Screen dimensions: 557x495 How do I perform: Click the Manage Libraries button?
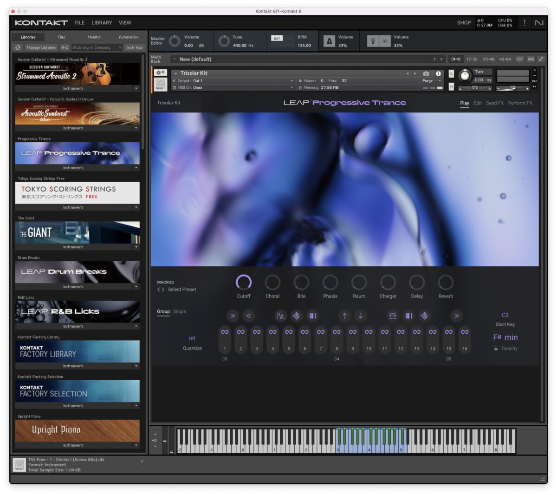tap(41, 47)
